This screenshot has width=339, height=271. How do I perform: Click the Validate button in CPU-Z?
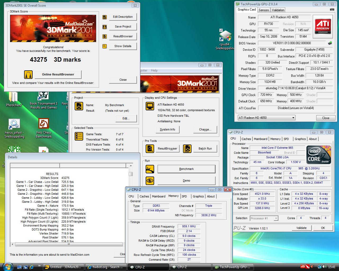(301, 228)
